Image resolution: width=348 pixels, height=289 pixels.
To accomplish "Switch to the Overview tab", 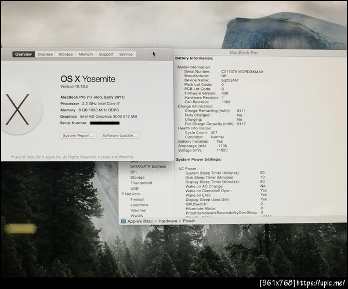I will pos(24,54).
